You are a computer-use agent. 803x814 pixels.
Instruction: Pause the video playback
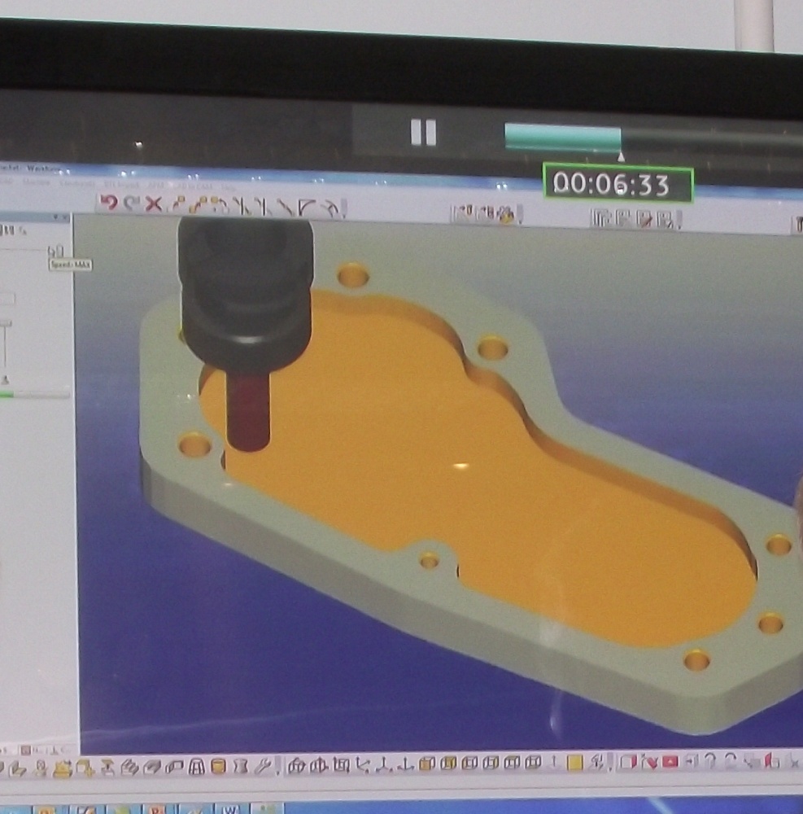coord(423,133)
